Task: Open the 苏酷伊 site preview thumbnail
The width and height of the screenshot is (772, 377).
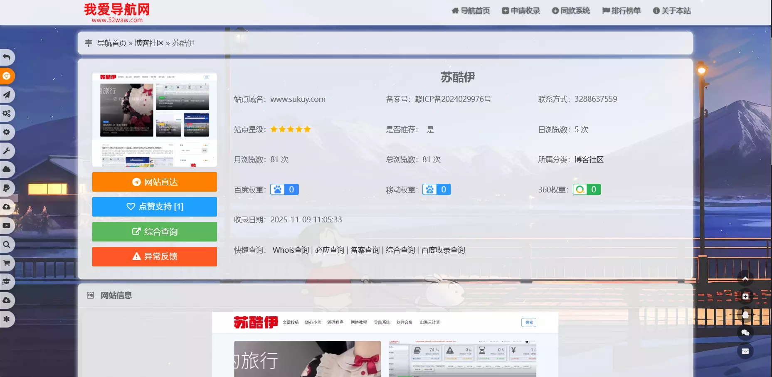Action: tap(154, 119)
